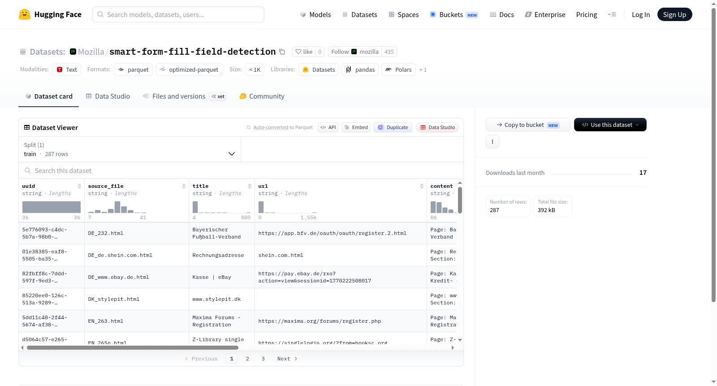
Task: Click the uuid lengths histogram bar
Action: [52, 207]
